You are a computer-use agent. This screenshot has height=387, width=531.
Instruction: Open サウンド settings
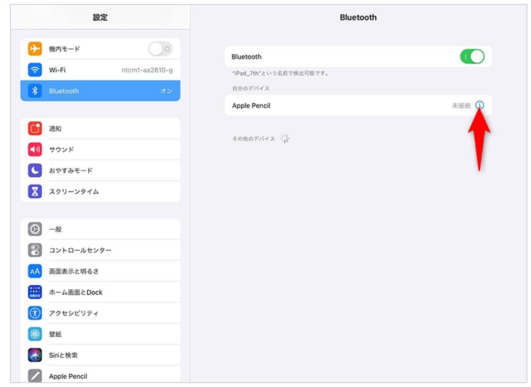click(100, 149)
